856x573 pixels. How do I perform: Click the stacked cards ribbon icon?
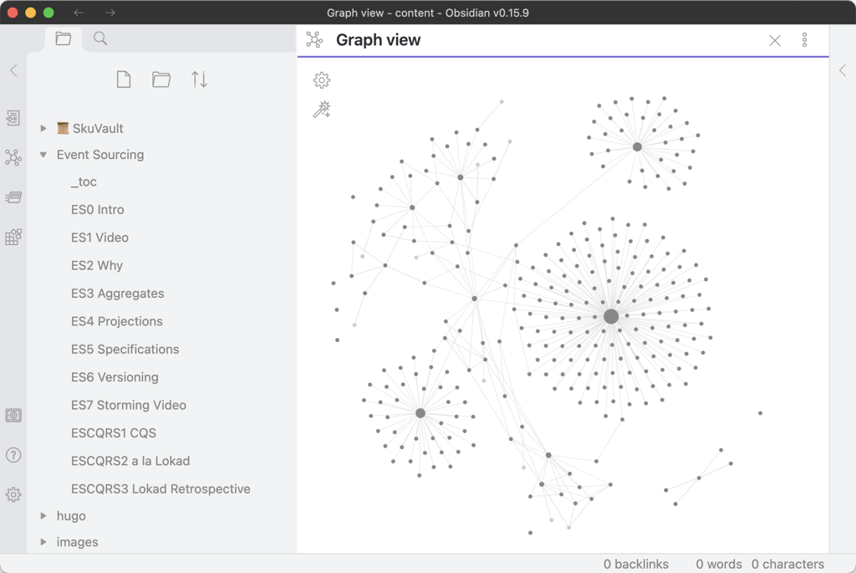13,197
